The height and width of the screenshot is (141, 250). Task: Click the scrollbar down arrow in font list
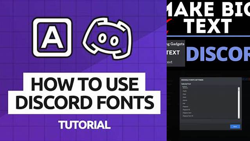point(239,117)
